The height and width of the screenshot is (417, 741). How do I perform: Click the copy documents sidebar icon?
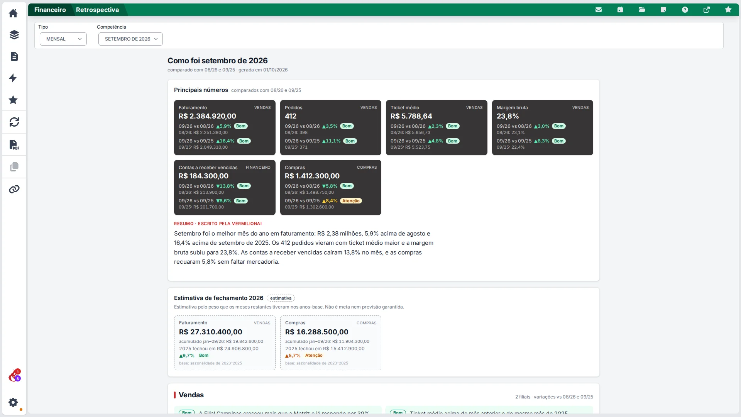coord(14,167)
